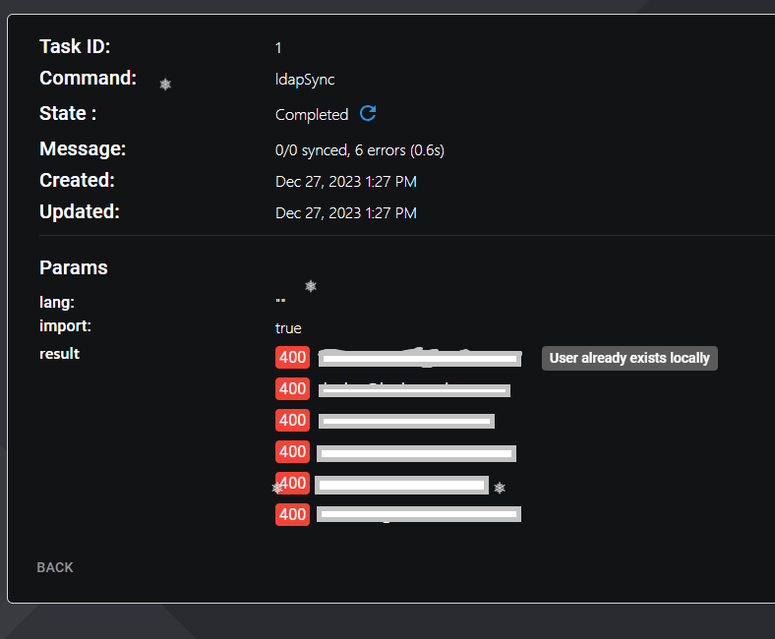Click the Completed state text
Viewport: 775px width, 639px height.
(312, 115)
